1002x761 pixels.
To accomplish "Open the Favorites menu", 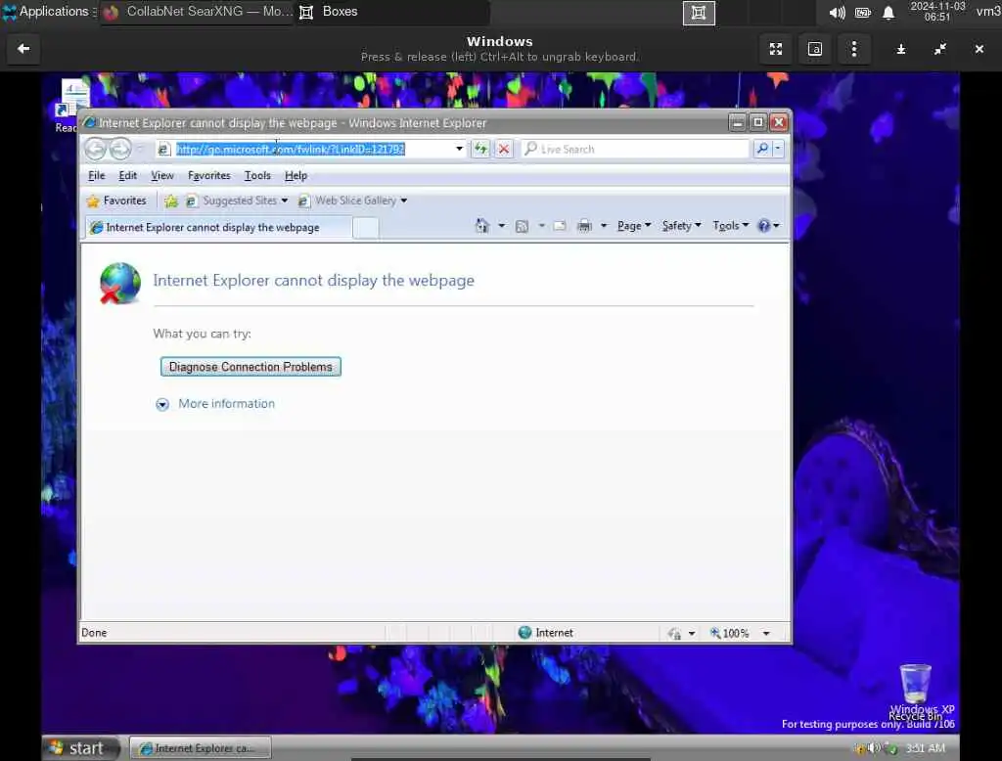I will (209, 176).
